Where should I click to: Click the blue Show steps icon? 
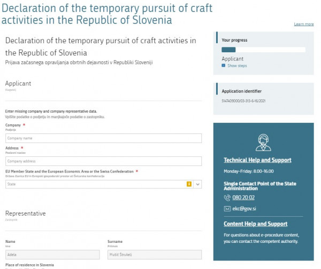(x=223, y=66)
